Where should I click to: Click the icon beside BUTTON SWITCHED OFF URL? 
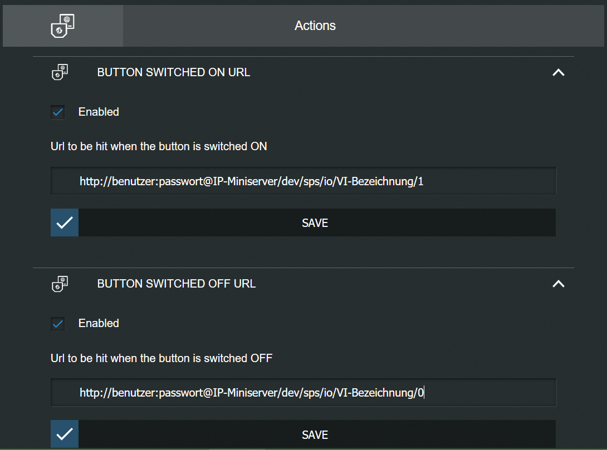(60, 284)
